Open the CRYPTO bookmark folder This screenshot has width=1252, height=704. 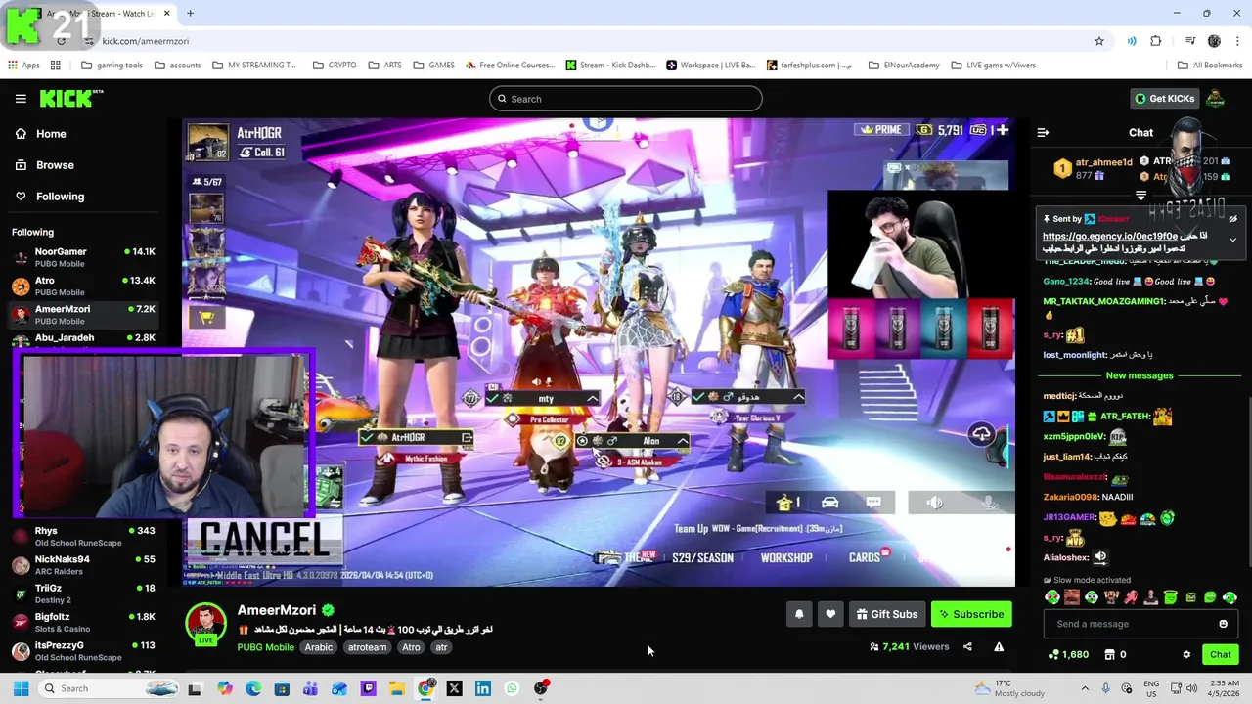pyautogui.click(x=335, y=66)
